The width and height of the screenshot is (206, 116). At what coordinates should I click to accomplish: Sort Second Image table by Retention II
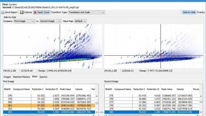[x=153, y=89]
